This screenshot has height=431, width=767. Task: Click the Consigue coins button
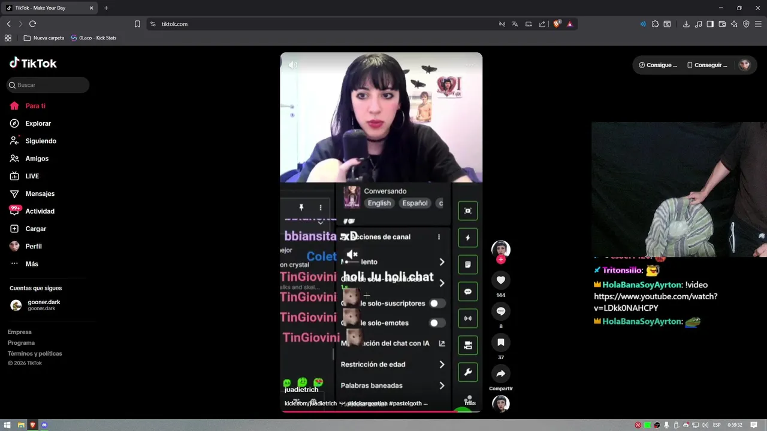pos(658,65)
